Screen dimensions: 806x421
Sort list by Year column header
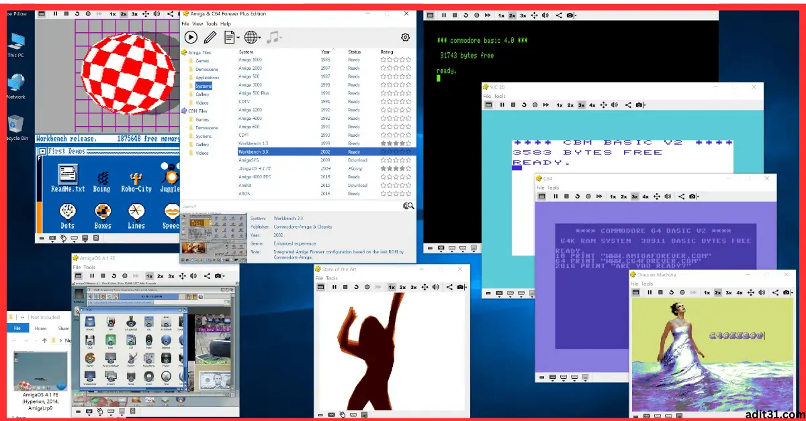pyautogui.click(x=326, y=52)
